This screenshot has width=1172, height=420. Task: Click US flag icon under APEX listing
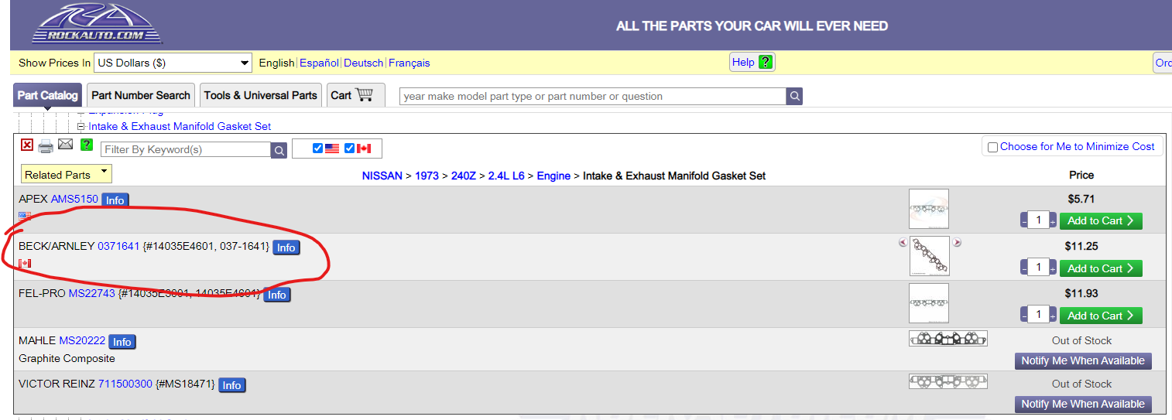tap(25, 216)
